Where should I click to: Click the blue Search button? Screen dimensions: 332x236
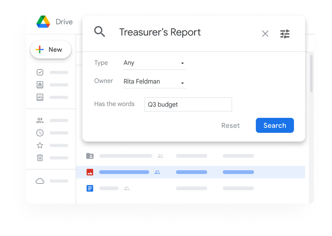275,125
